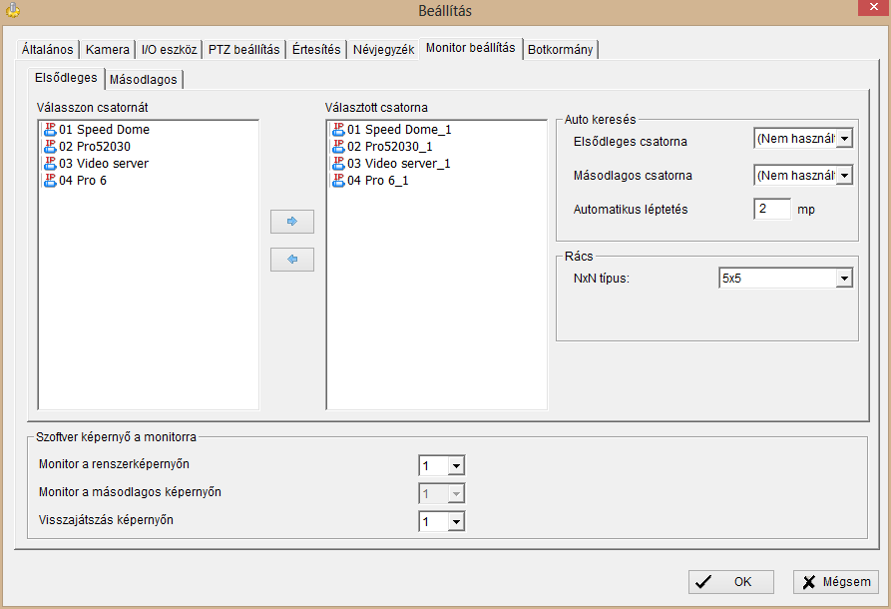Click IP camera icon of 03 Video server
The height and width of the screenshot is (609, 891).
point(50,164)
